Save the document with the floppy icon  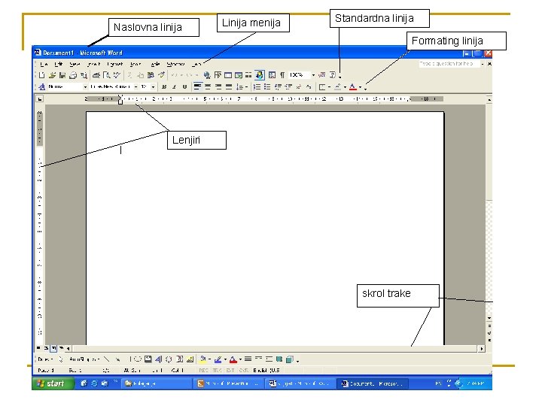62,75
